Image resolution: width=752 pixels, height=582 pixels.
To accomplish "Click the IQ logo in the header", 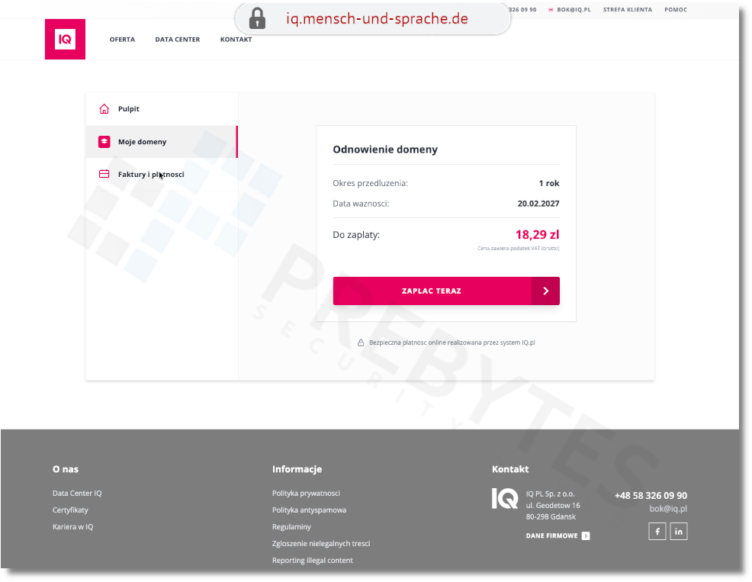I will 65,40.
